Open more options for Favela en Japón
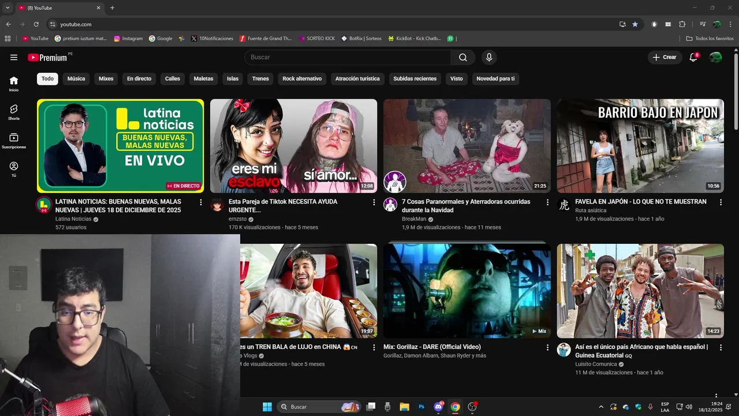 pyautogui.click(x=721, y=202)
